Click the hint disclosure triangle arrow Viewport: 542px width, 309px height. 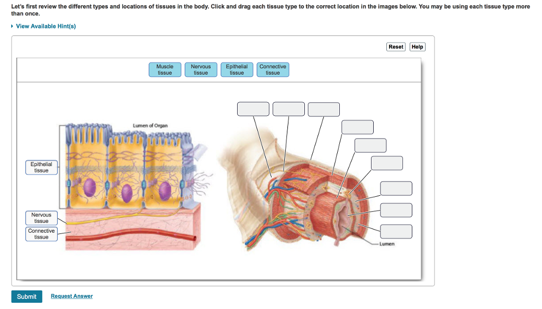click(13, 26)
